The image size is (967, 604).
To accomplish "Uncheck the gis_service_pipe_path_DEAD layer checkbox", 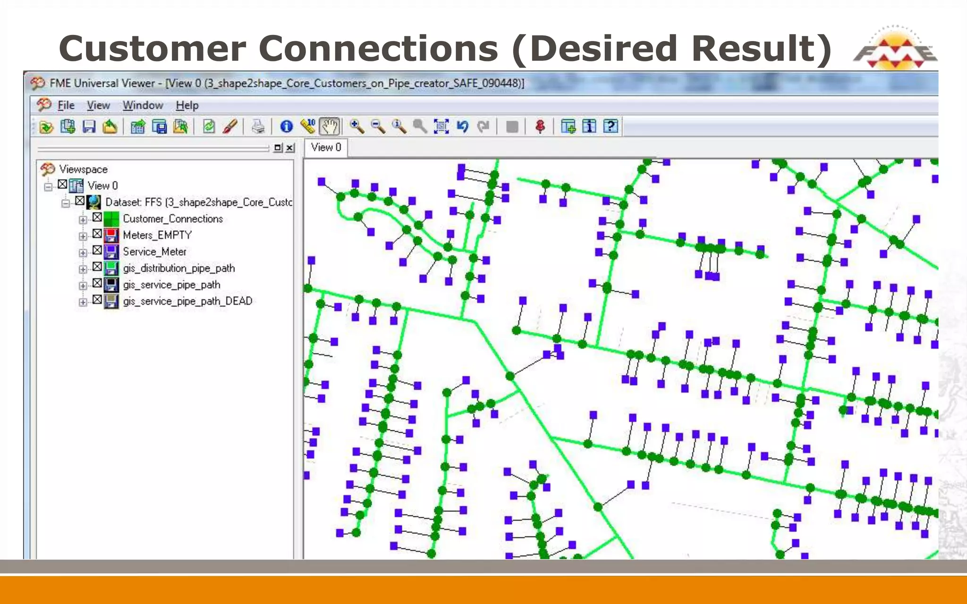I will 97,300.
